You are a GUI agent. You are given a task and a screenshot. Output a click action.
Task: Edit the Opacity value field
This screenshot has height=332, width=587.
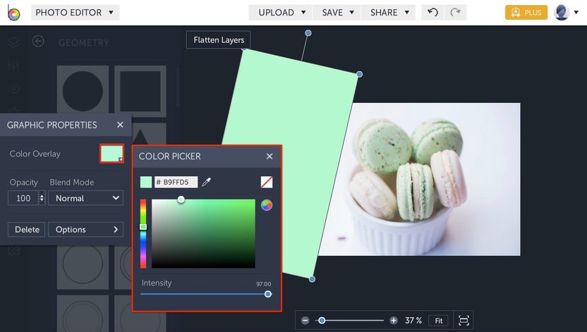pos(23,198)
